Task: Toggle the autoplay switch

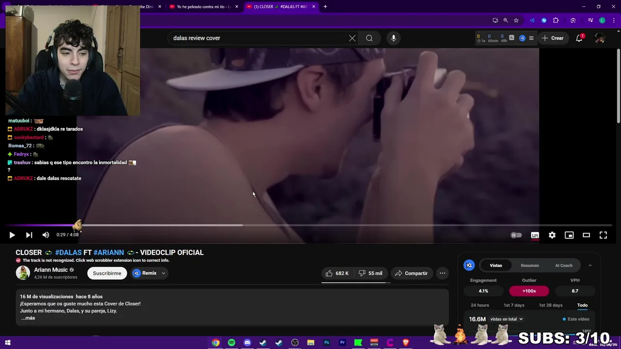Action: pos(516,235)
